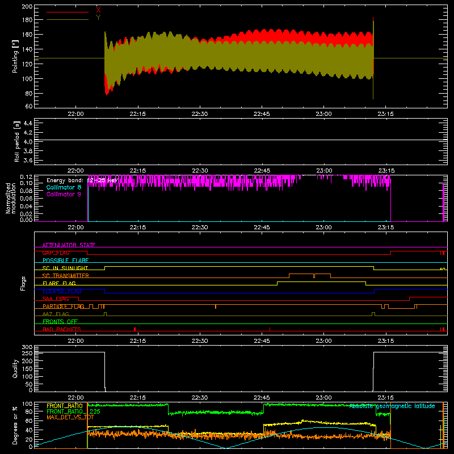Click the 180 tick on Pointing axis
Screen dimensions: 454x454
pos(27,20)
